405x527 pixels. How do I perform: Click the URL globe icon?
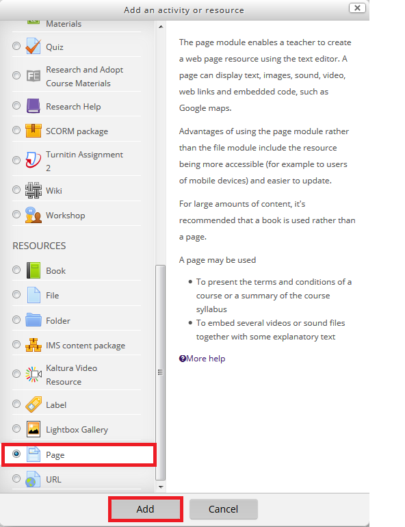34,479
